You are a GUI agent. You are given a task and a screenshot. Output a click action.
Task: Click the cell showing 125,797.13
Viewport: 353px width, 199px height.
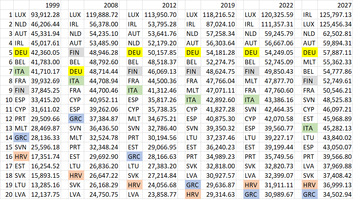click(x=335, y=15)
